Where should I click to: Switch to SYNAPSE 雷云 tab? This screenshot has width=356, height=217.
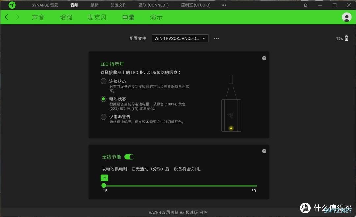click(x=45, y=5)
